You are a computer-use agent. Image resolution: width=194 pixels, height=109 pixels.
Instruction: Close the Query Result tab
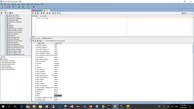tap(52, 38)
